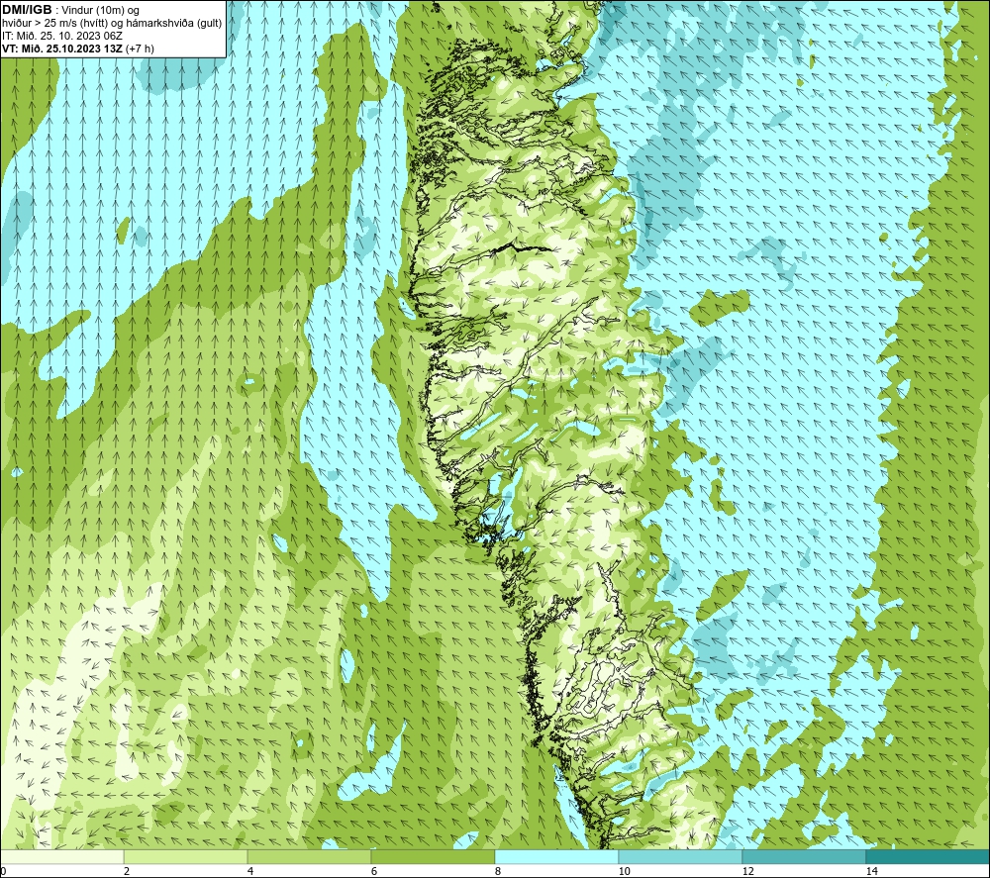Click the 2–4 m/s legend color band
The height and width of the screenshot is (878, 990).
click(x=186, y=857)
